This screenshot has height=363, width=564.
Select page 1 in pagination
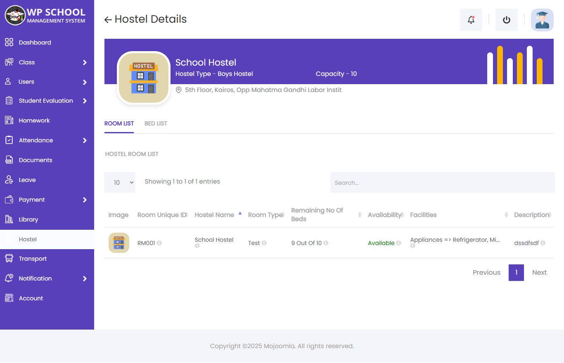[x=516, y=273]
